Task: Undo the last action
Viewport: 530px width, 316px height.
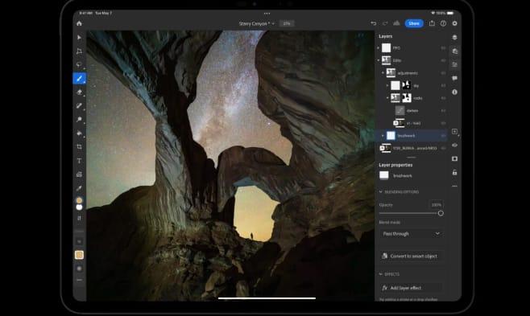Action: 374,23
